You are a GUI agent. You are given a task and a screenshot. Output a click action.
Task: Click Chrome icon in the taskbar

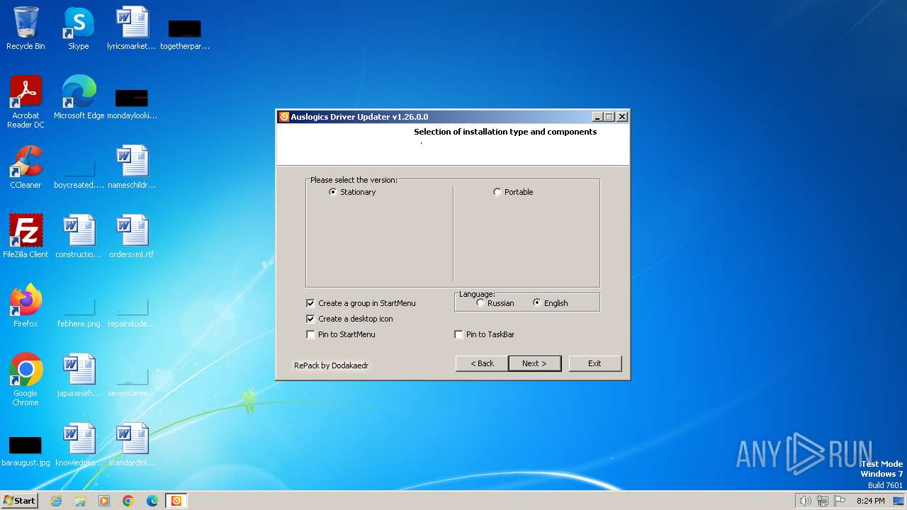click(128, 501)
